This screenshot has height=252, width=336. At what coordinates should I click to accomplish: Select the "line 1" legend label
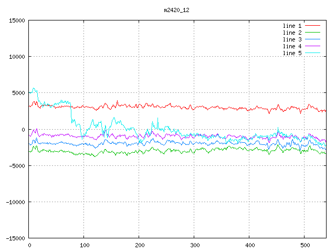coord(292,26)
